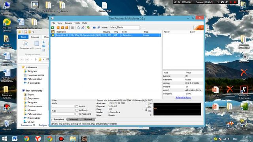Open the View menu in SA-MP
253x142 pixels.
[60, 23]
